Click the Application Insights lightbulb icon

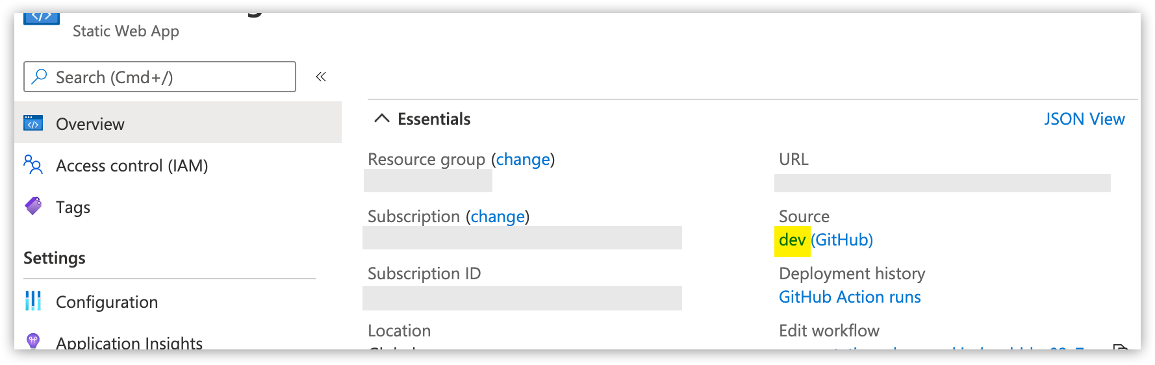pyautogui.click(x=33, y=341)
